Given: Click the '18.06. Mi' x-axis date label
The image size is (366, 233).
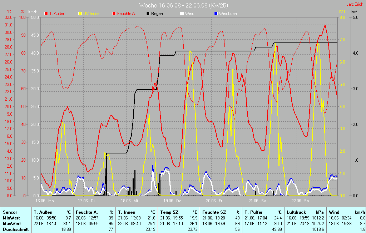Looking at the screenshot, I should [x=129, y=201].
